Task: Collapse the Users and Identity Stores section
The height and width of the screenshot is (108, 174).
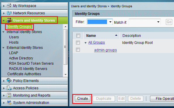Action: point(4,21)
